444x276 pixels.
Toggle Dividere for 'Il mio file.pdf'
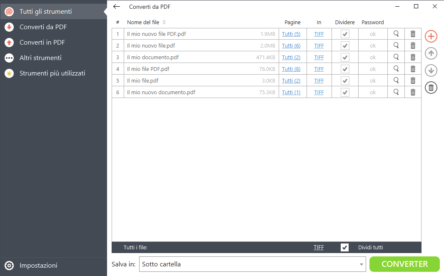click(x=345, y=80)
